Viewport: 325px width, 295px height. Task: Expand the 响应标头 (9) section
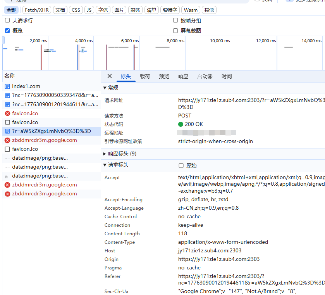click(x=105, y=154)
